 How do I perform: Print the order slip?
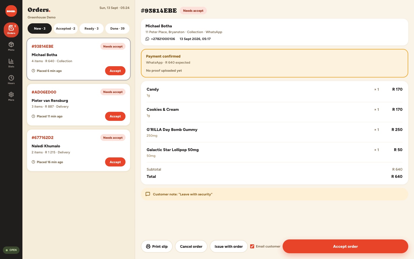pyautogui.click(x=157, y=246)
